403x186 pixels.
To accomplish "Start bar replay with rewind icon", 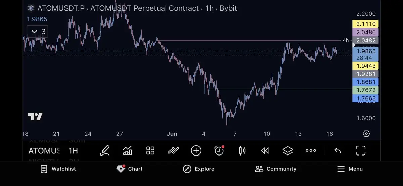I will [x=265, y=151].
